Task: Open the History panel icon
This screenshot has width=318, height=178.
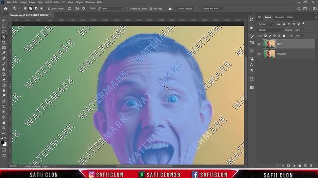Action: [x=252, y=19]
